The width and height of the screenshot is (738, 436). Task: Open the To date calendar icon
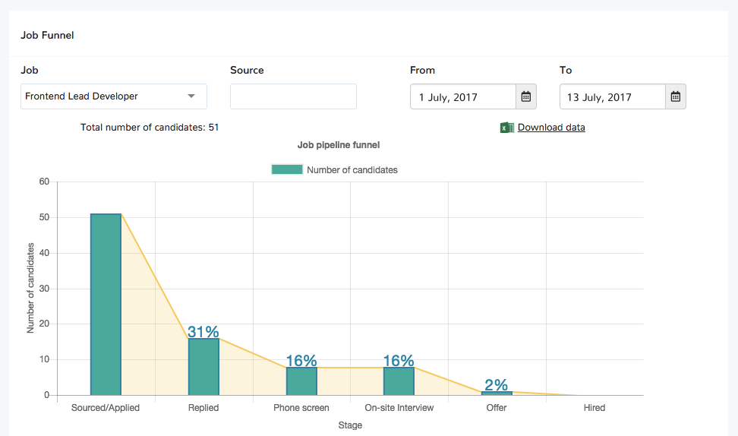click(x=676, y=96)
